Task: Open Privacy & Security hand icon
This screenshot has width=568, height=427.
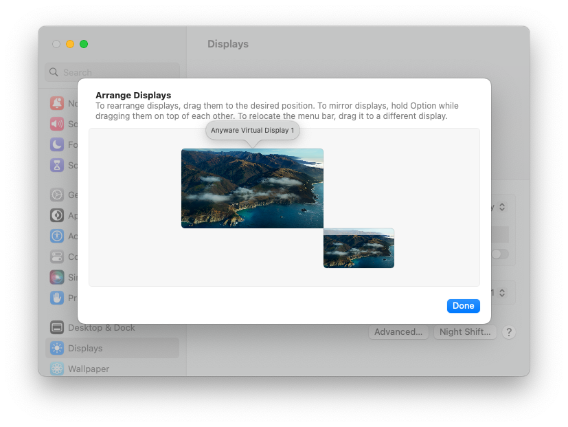Action: click(x=57, y=298)
